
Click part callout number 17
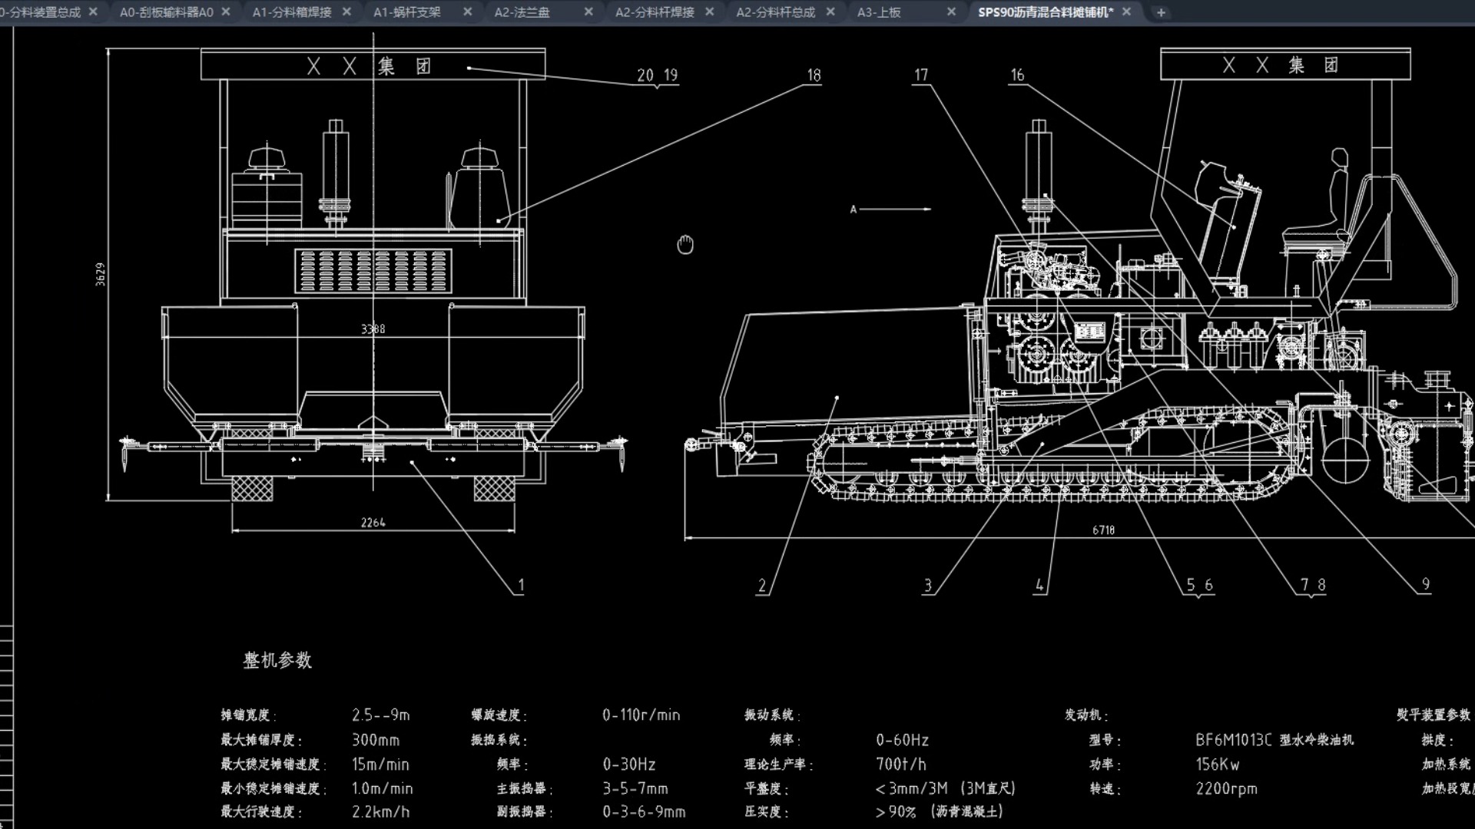[x=921, y=75]
